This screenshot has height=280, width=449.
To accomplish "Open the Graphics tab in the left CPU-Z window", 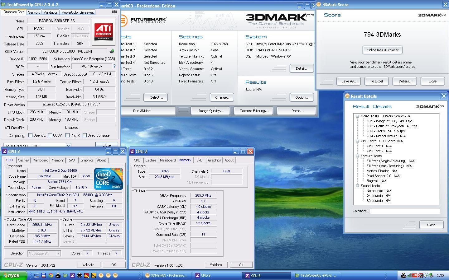I will [87, 160].
